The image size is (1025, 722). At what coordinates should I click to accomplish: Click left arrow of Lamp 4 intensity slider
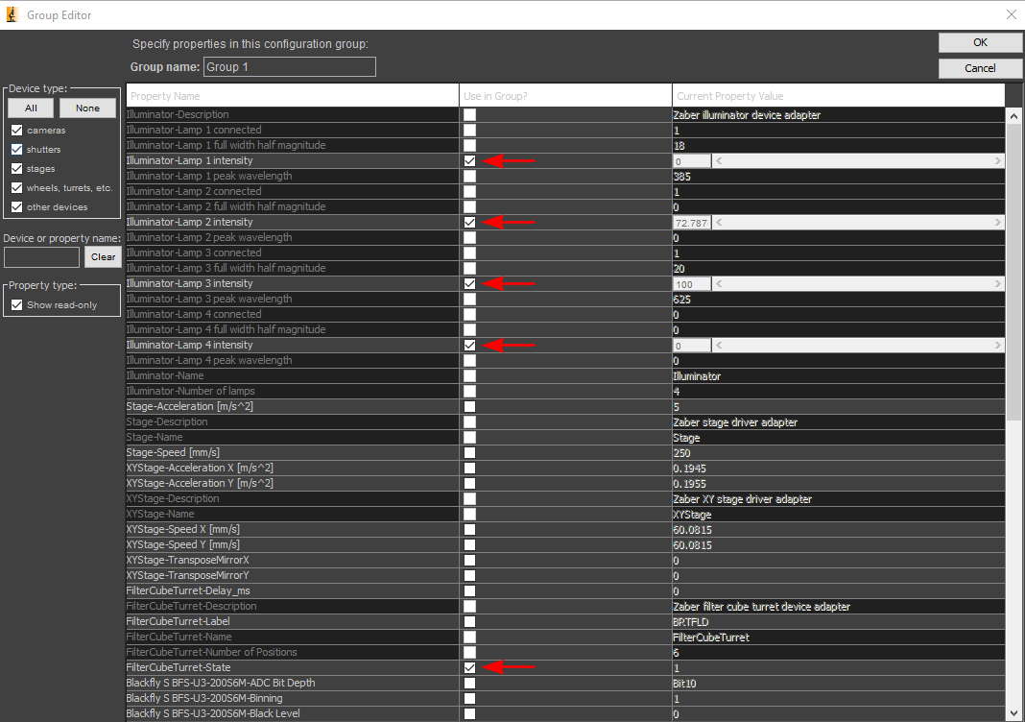pos(719,346)
